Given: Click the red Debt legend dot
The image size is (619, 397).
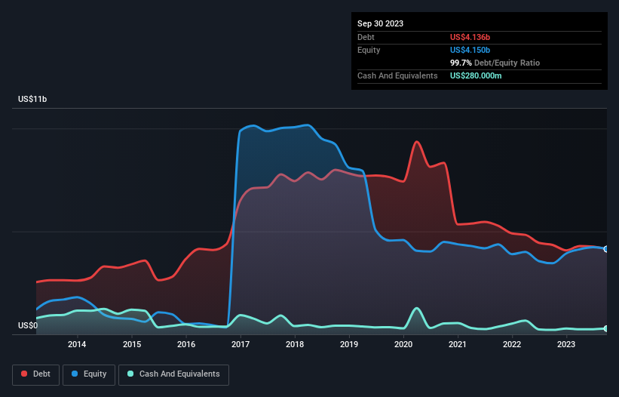Looking at the screenshot, I should [x=24, y=374].
